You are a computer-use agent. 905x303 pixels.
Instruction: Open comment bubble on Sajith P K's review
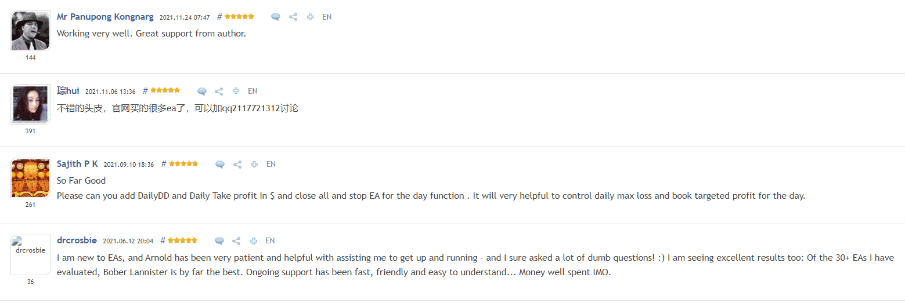(220, 165)
